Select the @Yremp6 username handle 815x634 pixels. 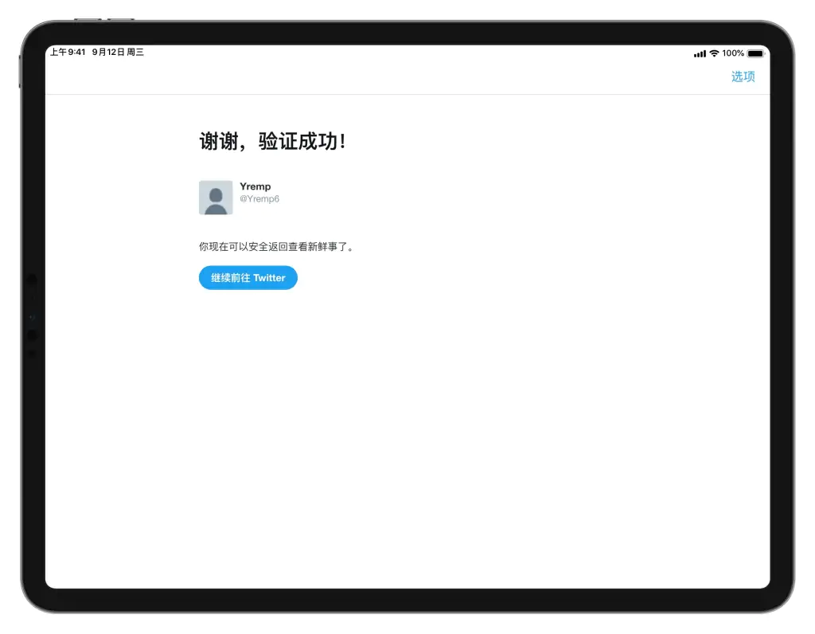(259, 198)
